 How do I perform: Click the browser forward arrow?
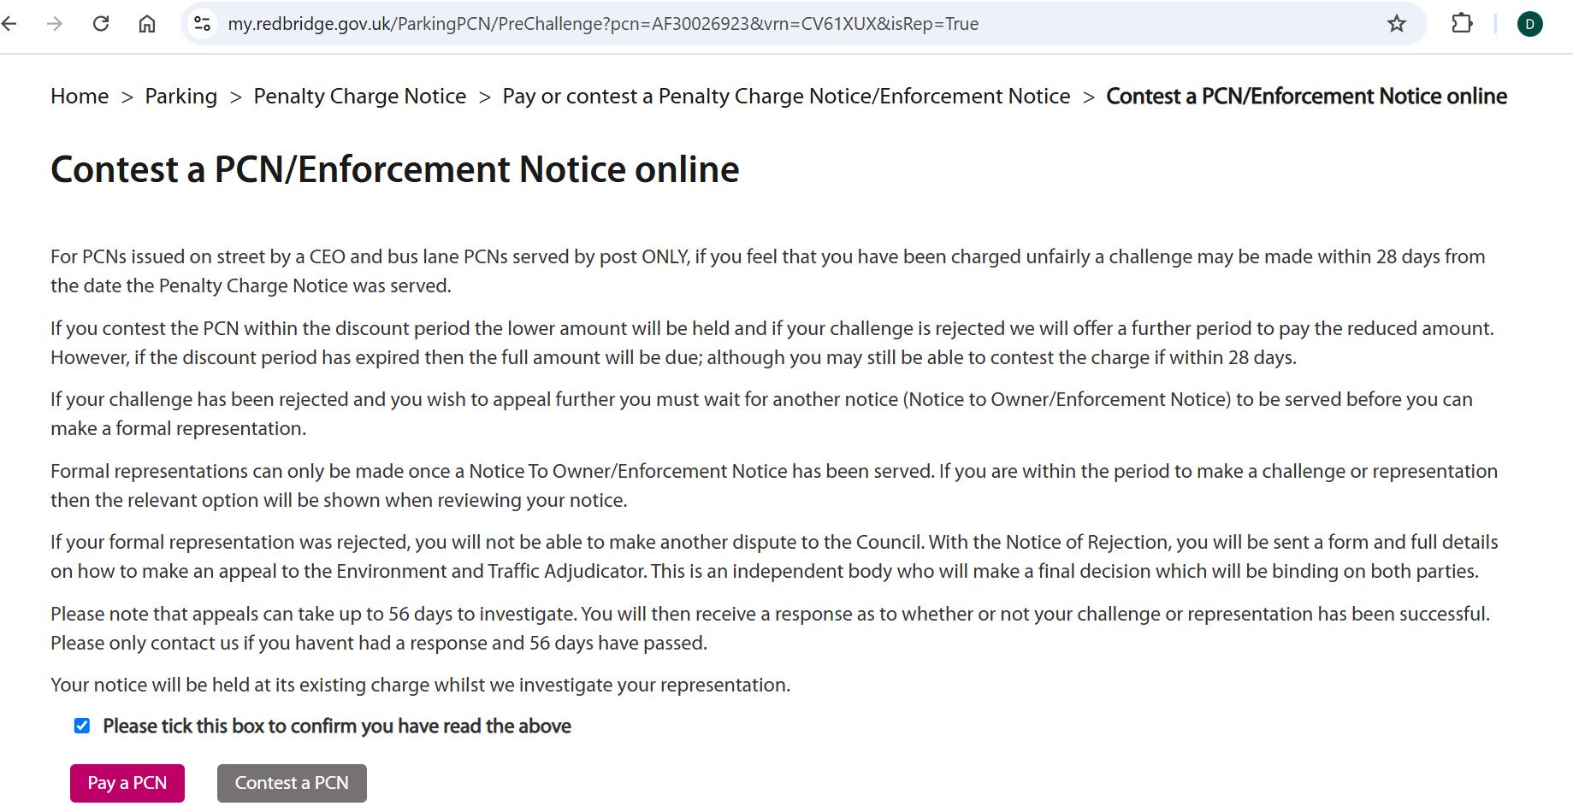click(55, 24)
